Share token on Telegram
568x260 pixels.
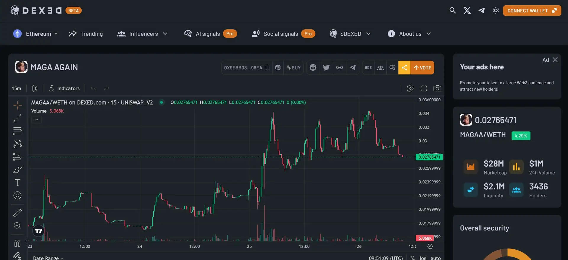(353, 68)
